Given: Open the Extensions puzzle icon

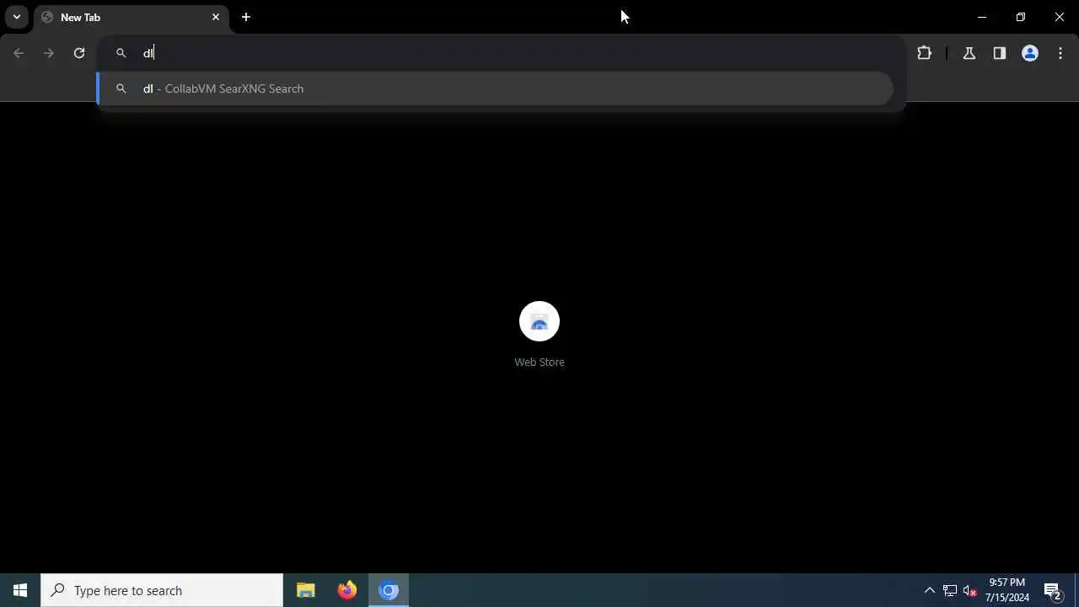Looking at the screenshot, I should click(x=925, y=53).
